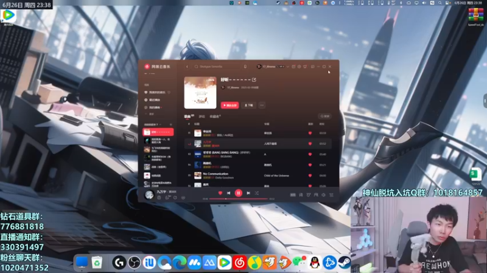Open the Child of the Universe album link
Image resolution: width=487 pixels, height=273 pixels.
coord(276,175)
